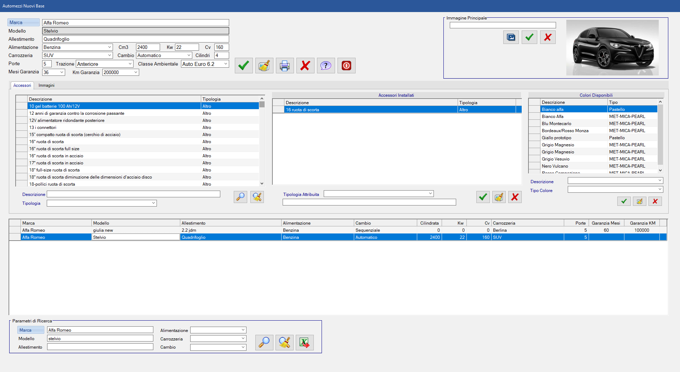Open help with question mark icon
The image size is (680, 372).
[326, 66]
